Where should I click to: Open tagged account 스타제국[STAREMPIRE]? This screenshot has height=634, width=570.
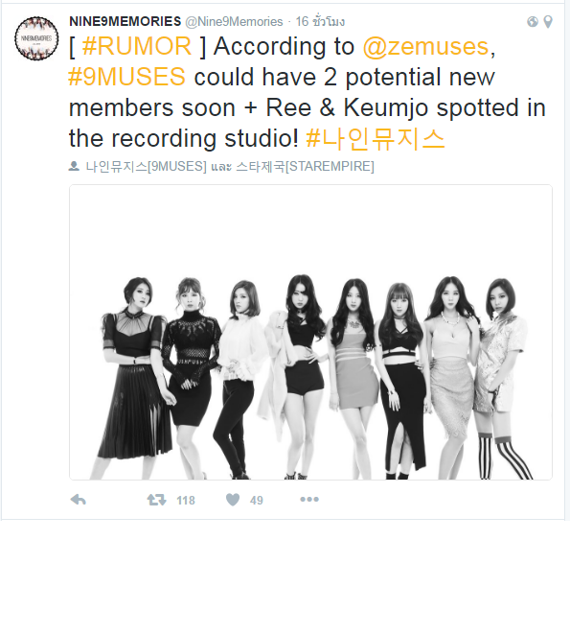(x=305, y=166)
